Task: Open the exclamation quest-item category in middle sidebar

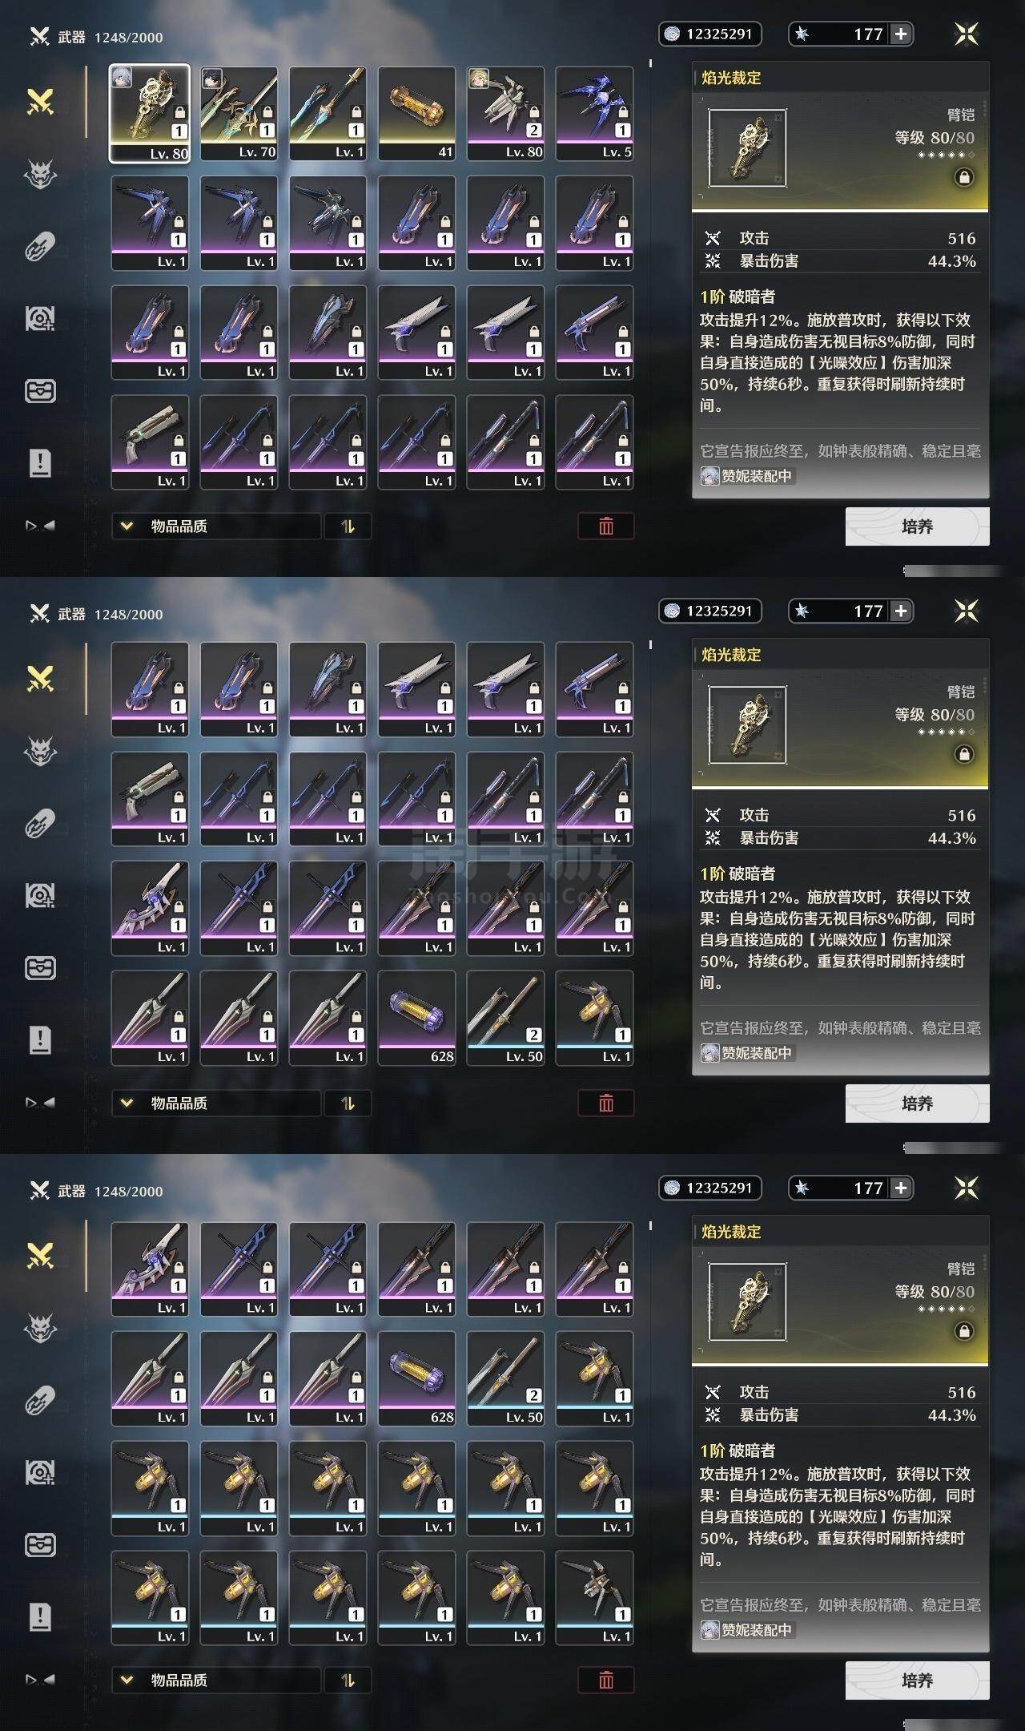Action: pyautogui.click(x=40, y=1039)
